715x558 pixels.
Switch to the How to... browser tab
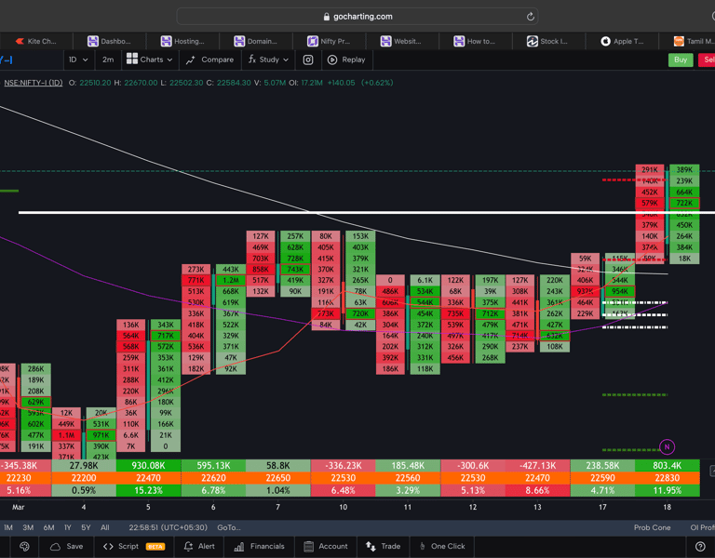tap(475, 41)
